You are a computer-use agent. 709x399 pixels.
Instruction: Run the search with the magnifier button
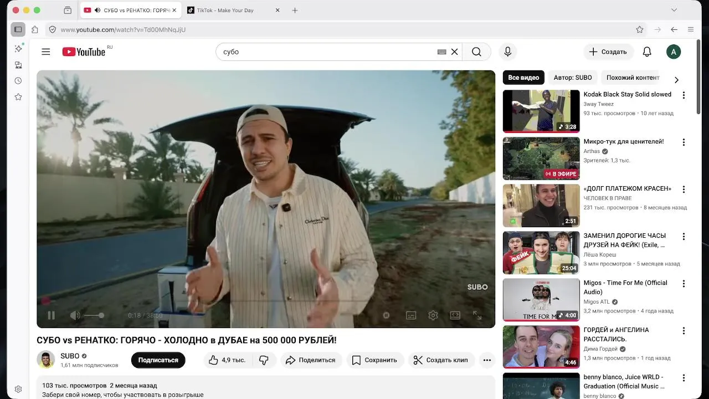[x=476, y=52]
